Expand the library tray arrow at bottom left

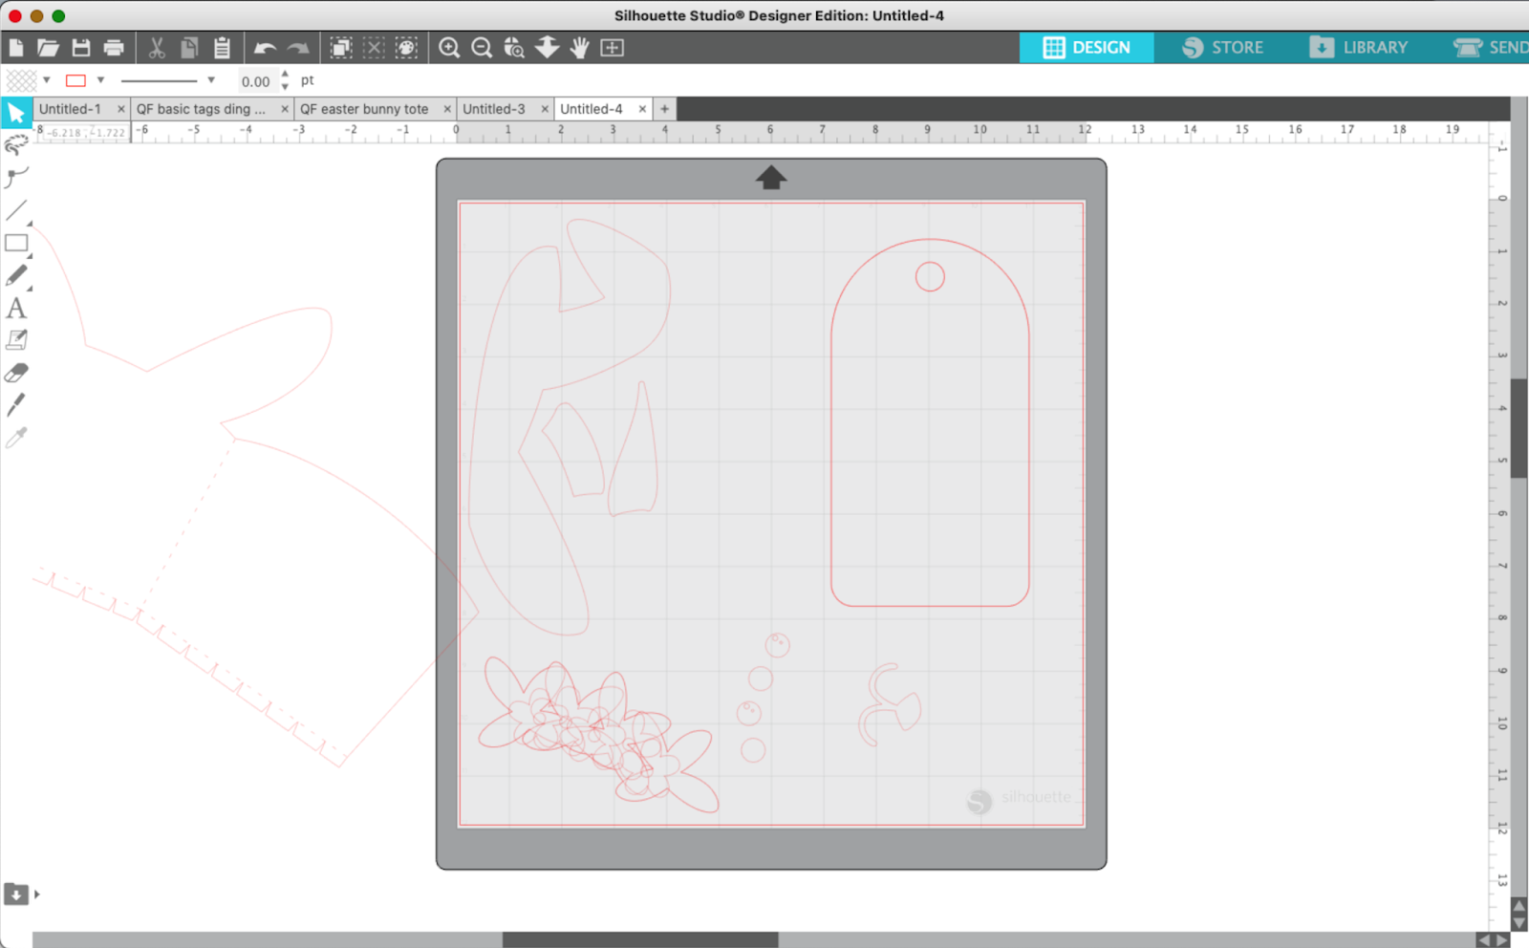(37, 894)
